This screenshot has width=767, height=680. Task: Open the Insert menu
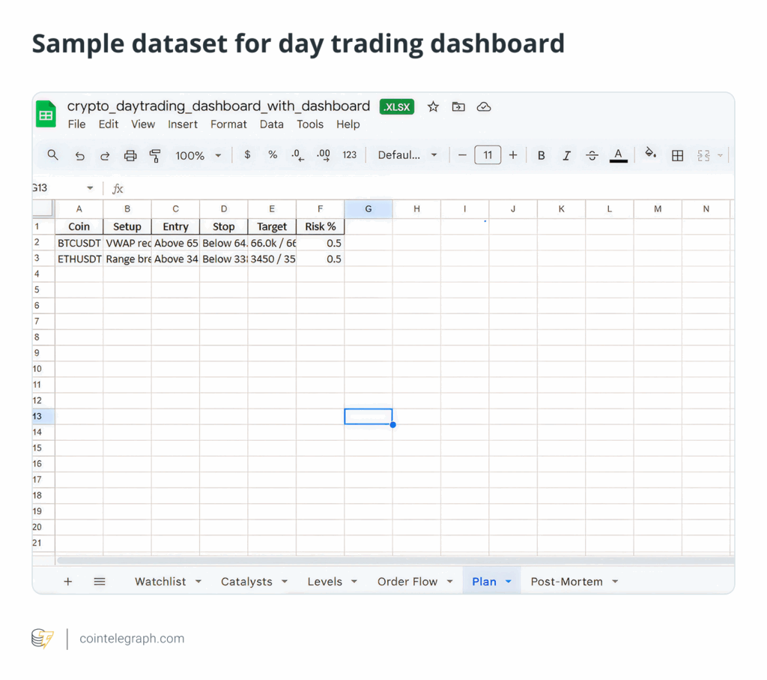click(183, 124)
